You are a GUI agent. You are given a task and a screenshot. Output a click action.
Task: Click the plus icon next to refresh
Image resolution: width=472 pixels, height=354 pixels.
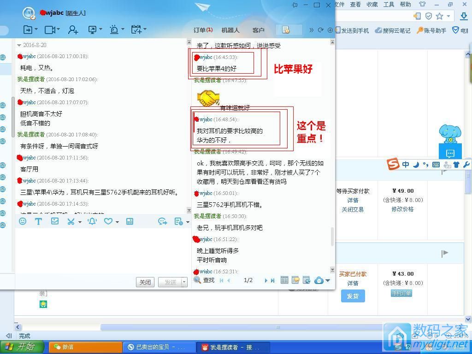pyautogui.click(x=330, y=30)
